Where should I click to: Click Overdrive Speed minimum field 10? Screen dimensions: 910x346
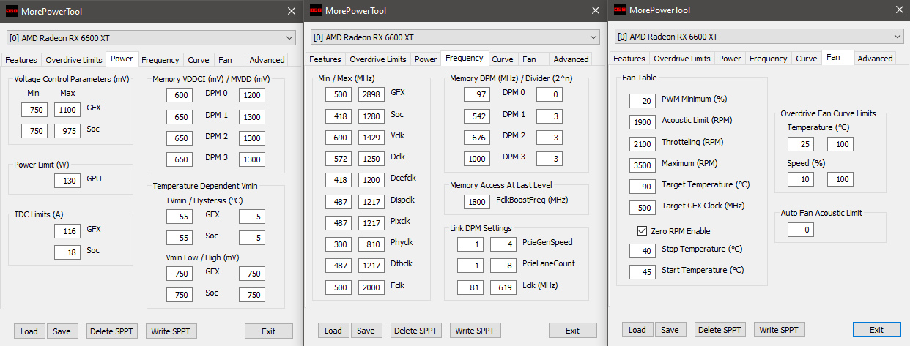pos(801,180)
